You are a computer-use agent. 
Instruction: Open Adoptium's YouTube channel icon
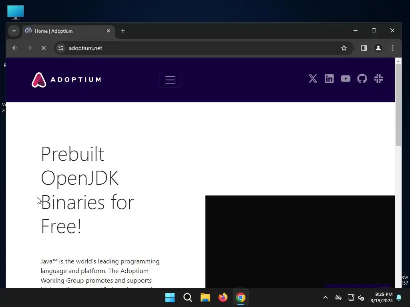tap(346, 79)
